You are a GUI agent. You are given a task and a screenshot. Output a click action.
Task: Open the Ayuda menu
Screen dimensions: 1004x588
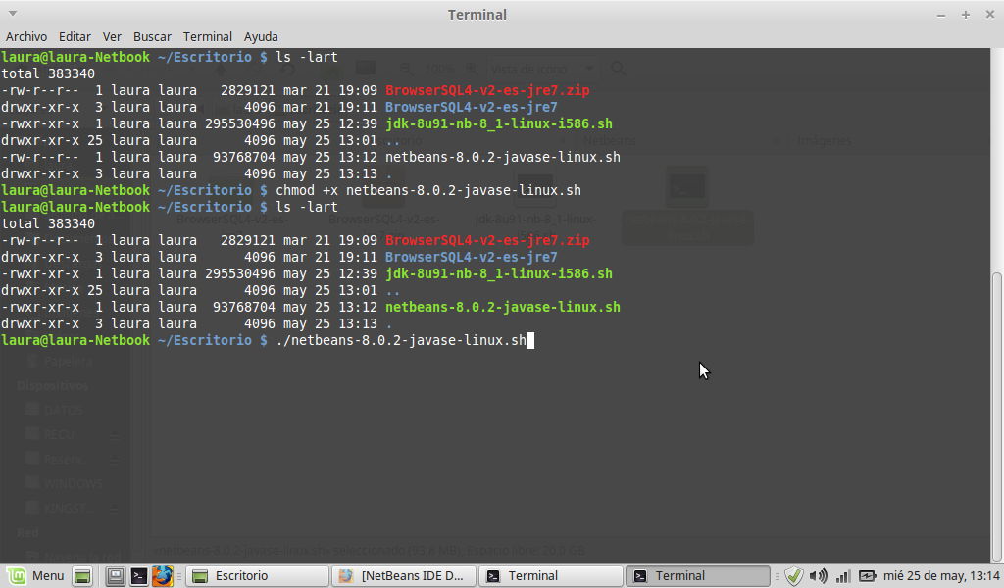(261, 36)
